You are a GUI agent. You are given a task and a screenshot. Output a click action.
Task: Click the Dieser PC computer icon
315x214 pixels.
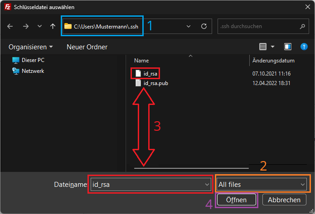(x=16, y=60)
